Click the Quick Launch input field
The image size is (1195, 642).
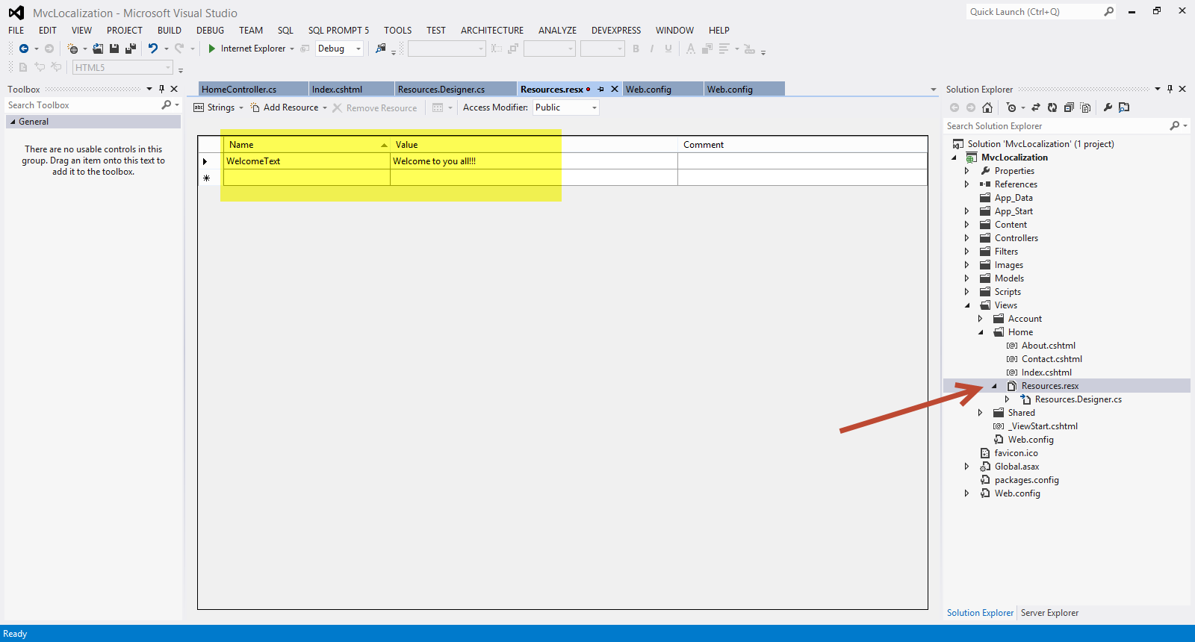[x=1034, y=12]
